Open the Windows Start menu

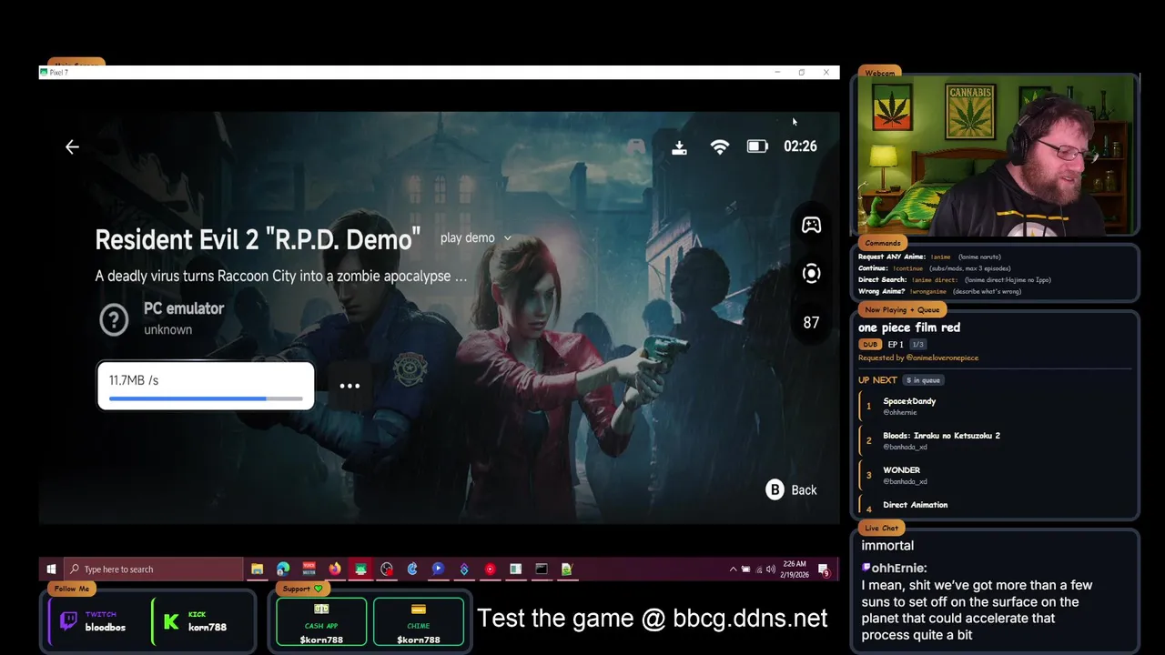pyautogui.click(x=51, y=569)
